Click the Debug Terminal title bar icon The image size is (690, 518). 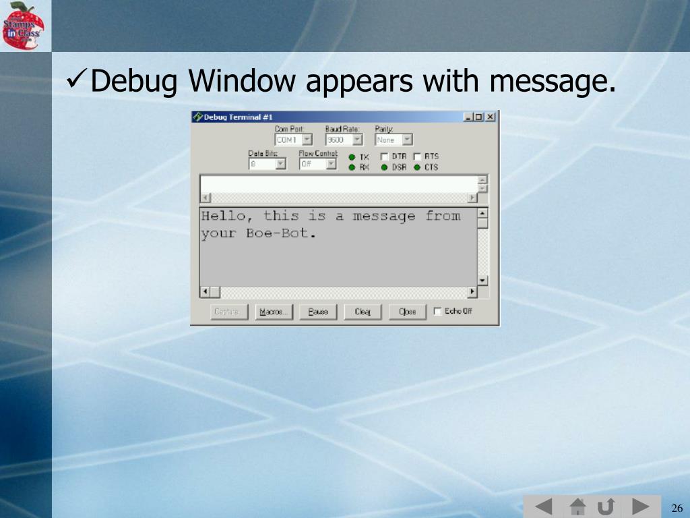coord(198,117)
